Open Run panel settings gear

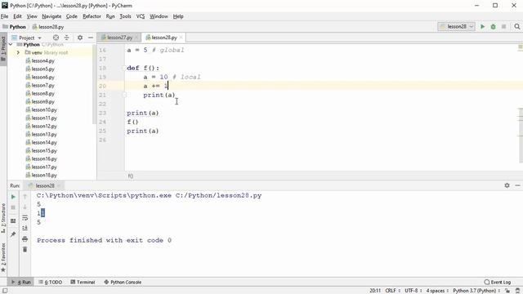tap(507, 185)
